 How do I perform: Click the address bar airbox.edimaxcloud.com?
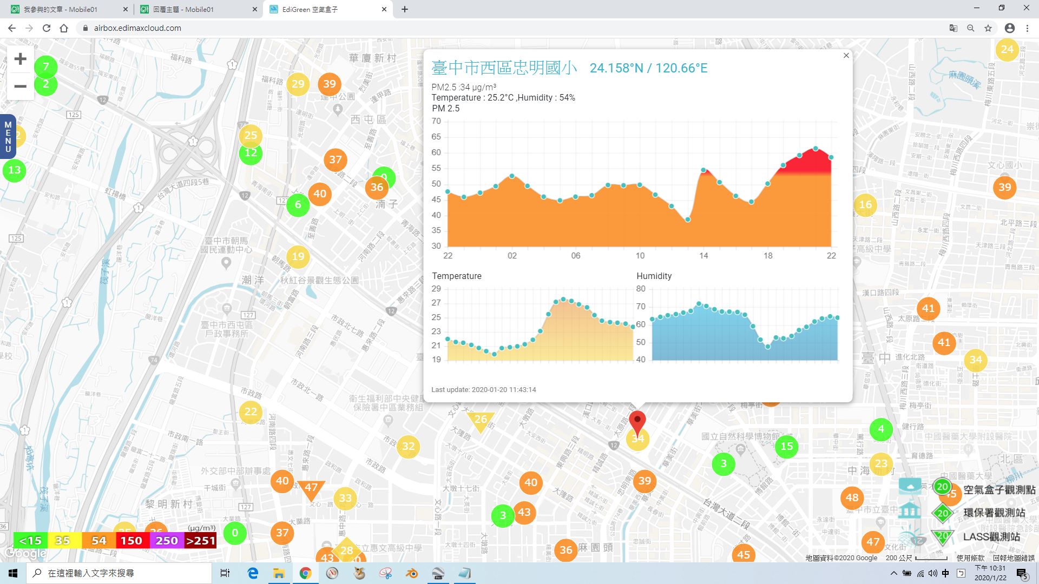[x=137, y=28]
